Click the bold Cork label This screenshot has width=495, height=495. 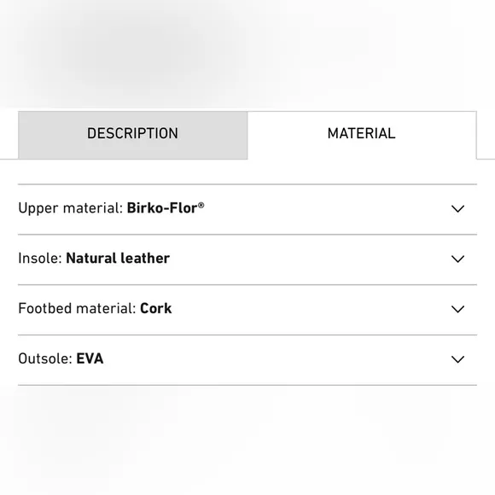[156, 308]
